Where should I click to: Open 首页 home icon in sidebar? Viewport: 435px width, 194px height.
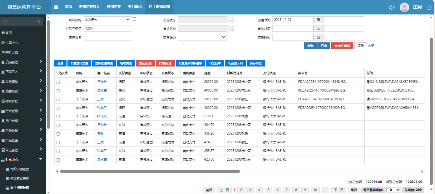pos(3,33)
